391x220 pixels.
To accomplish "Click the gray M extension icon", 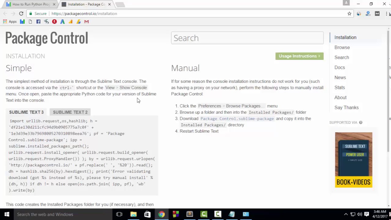I will [377, 13].
